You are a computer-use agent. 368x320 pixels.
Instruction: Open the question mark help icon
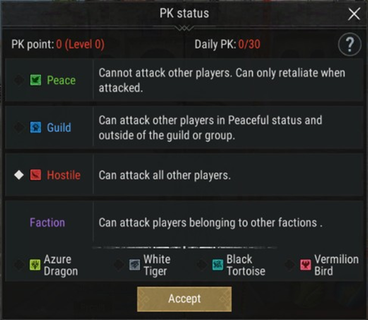click(x=350, y=45)
